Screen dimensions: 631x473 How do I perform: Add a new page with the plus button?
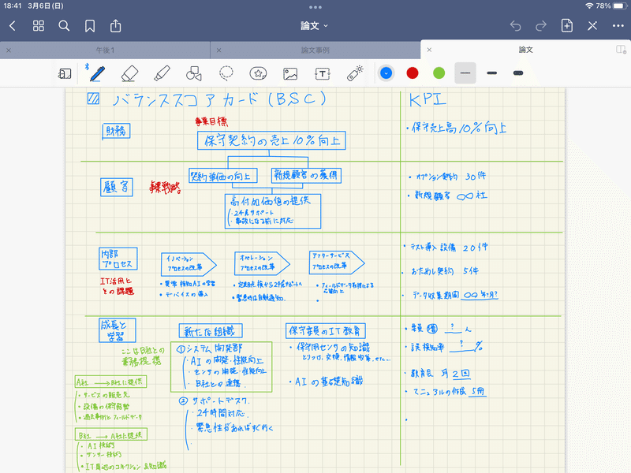(x=567, y=26)
